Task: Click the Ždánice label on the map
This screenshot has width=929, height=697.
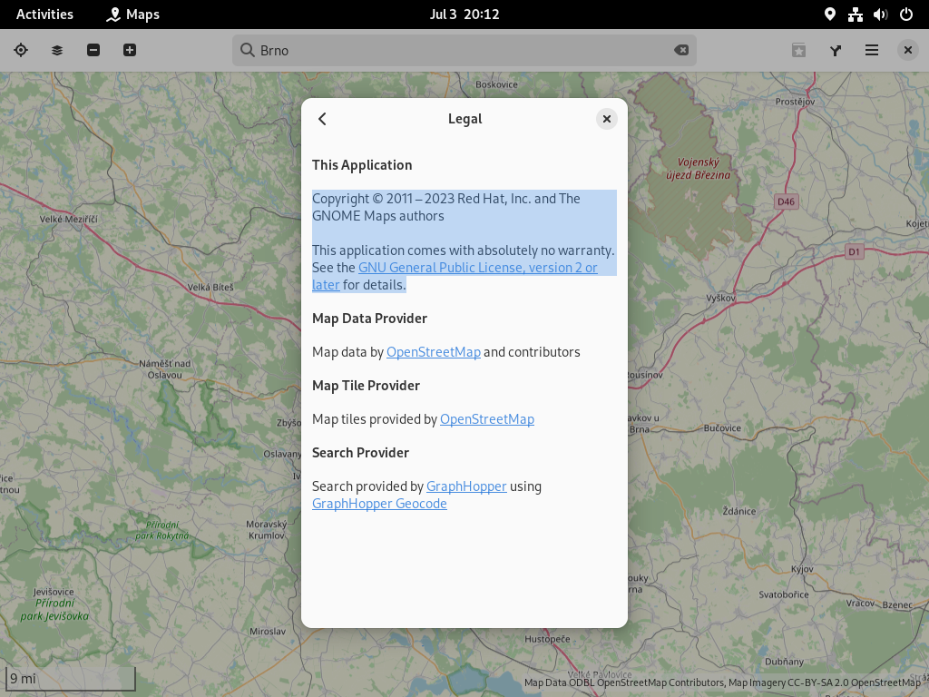Action: click(x=739, y=512)
